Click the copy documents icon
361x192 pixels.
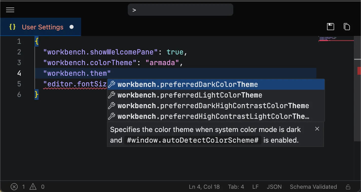click(347, 27)
